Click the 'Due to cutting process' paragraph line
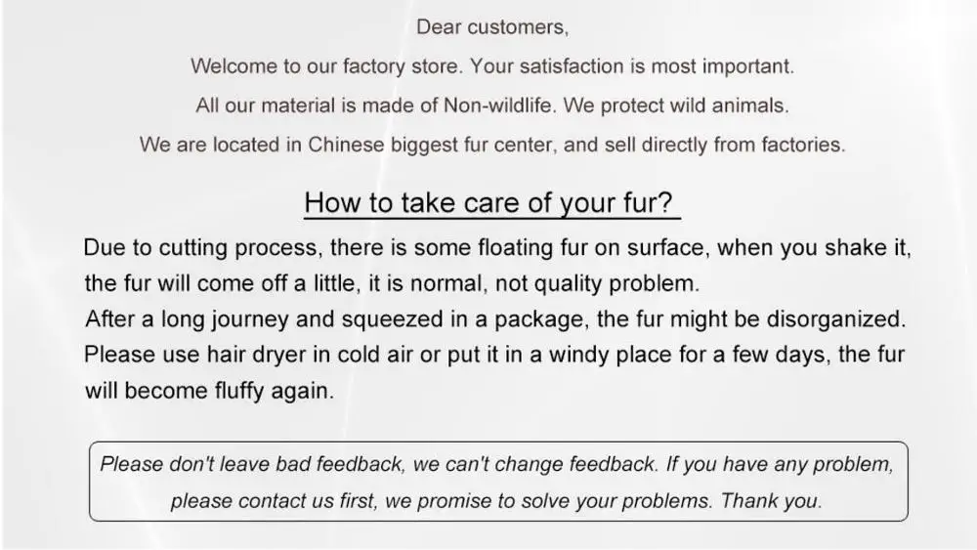 click(497, 247)
